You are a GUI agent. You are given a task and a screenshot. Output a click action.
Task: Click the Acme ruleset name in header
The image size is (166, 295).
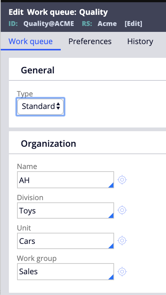(107, 24)
